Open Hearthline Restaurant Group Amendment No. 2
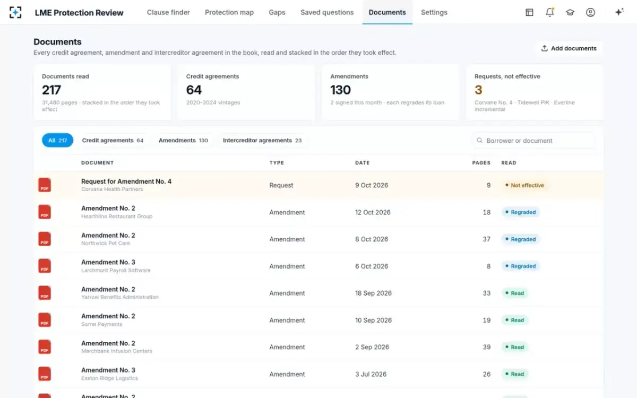 pos(108,209)
